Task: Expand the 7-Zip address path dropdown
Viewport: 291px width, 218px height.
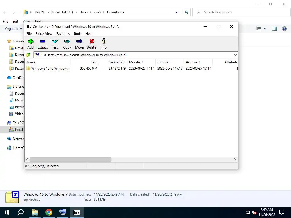Action: [235, 55]
